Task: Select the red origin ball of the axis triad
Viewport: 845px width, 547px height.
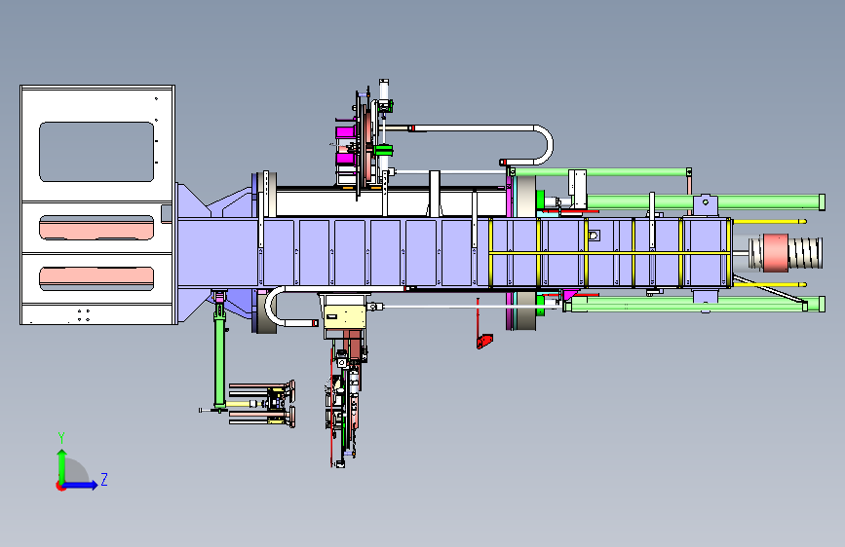Action: (60, 486)
